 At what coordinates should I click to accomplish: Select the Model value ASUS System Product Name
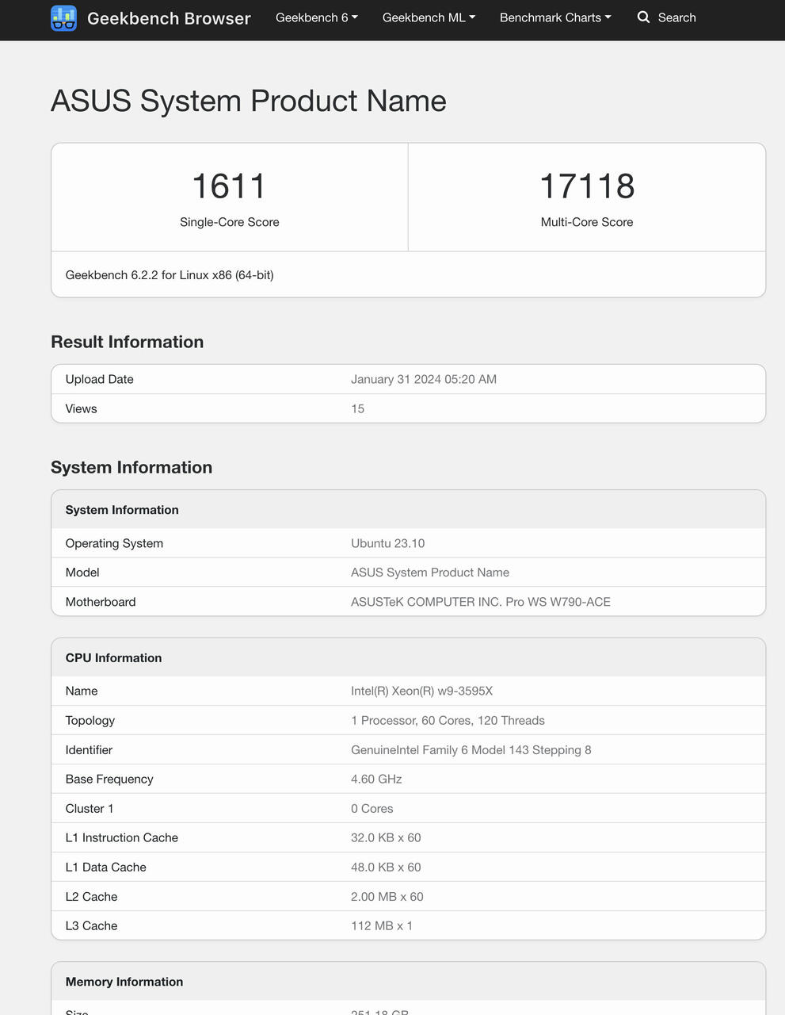430,573
